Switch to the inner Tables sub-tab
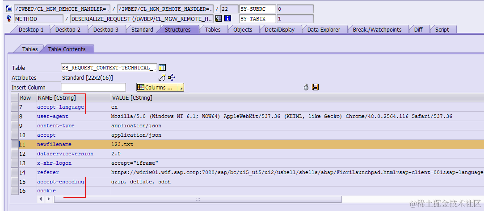Screen dimensions: 484x211 coord(29,49)
